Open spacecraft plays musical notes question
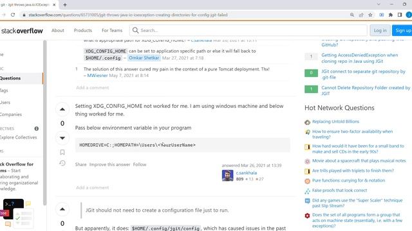The height and width of the screenshot is (231, 412). pos(359,160)
